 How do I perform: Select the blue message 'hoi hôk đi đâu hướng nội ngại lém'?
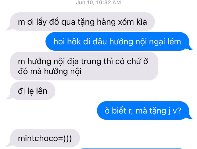pos(119,41)
